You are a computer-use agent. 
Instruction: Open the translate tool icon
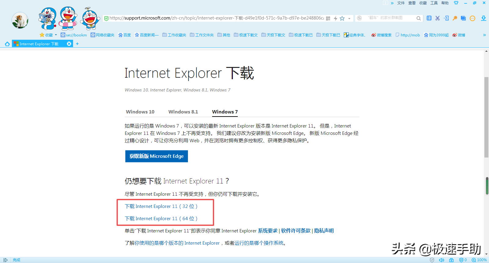pos(429,18)
